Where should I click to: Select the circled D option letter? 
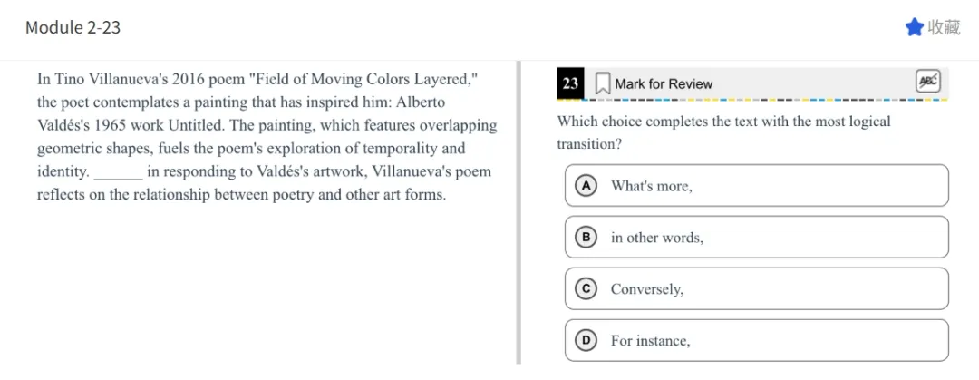pyautogui.click(x=586, y=341)
